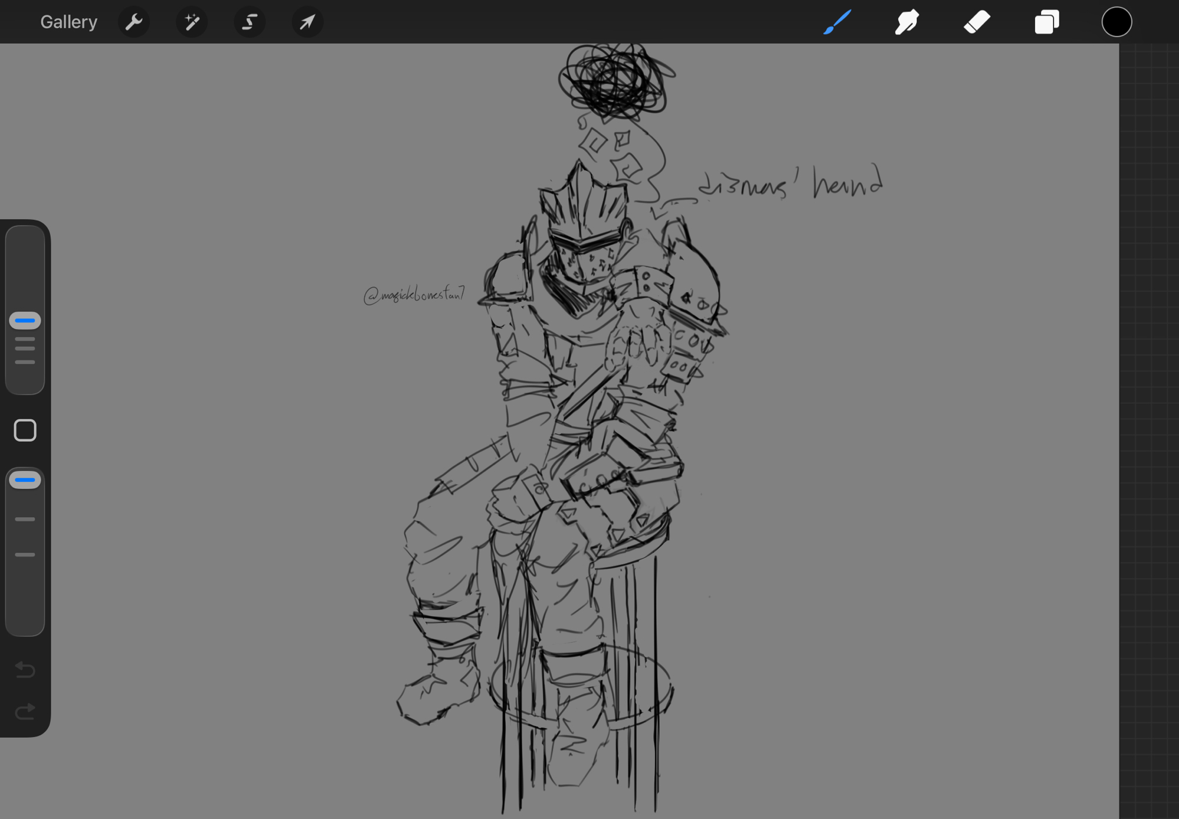Viewport: 1179px width, 819px height.
Task: Open the Layers panel
Action: [x=1046, y=22]
